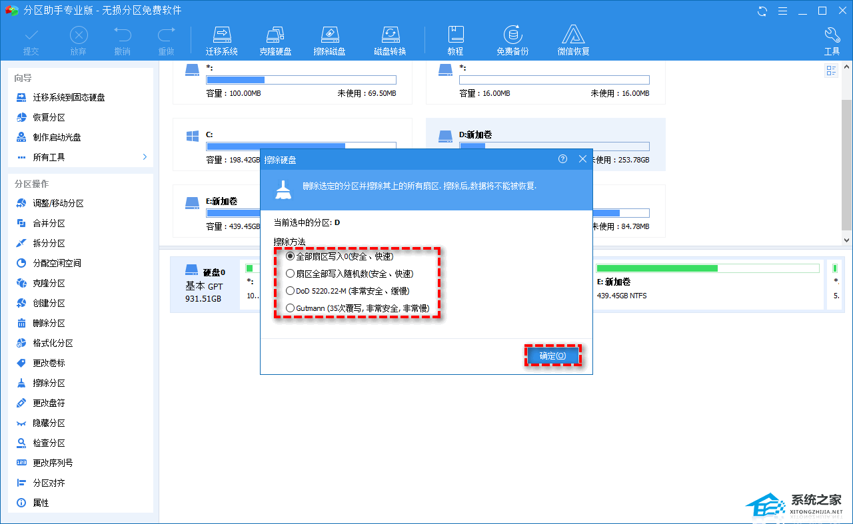
Task: Open 微信恢复 from the toolbar
Action: click(573, 40)
